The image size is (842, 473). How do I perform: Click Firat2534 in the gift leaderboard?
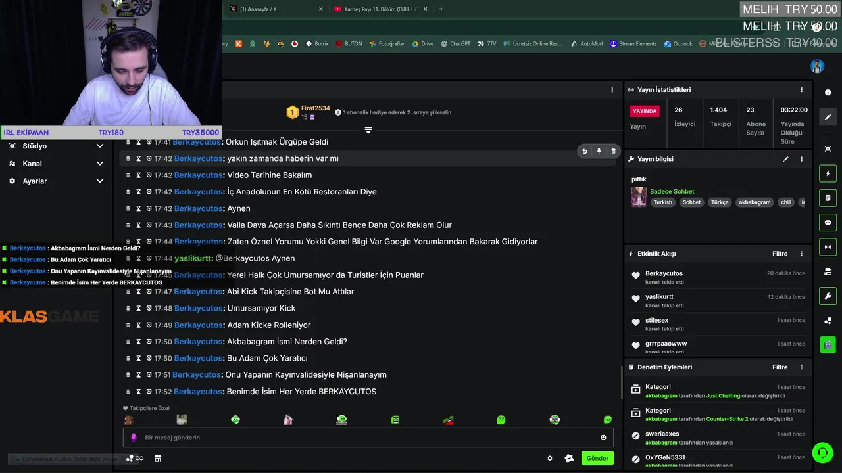point(315,108)
